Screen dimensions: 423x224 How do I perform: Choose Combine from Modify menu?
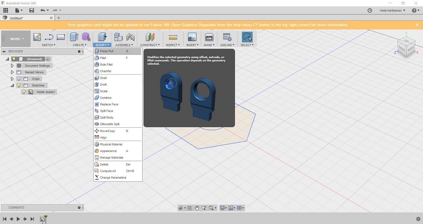click(x=118, y=98)
